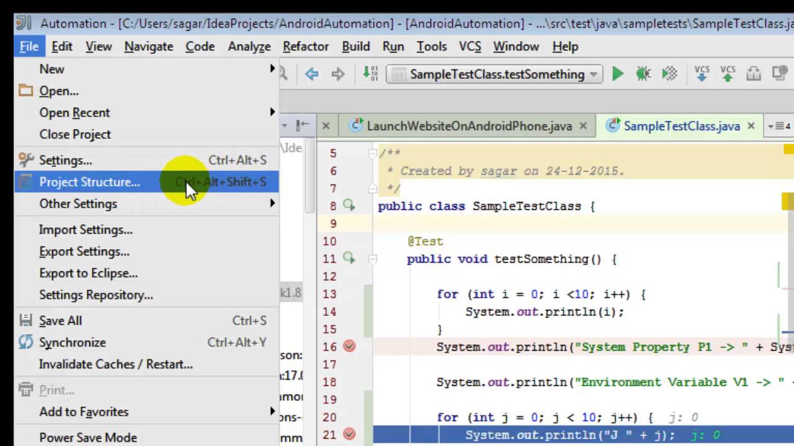This screenshot has height=446, width=794.
Task: Expand the Add to Favorites submenu
Action: 272,411
